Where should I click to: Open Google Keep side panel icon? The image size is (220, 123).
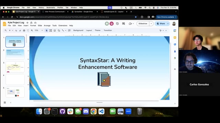pos(175,38)
